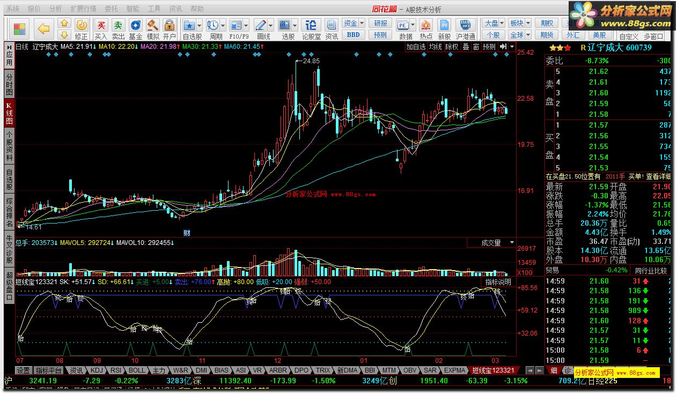Click the 个股 toolbar button
The height and width of the screenshot is (394, 677).
pos(494,35)
